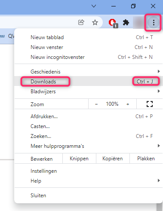The height and width of the screenshot is (211, 163).
Task: Click the Knippen button
Action: [x=79, y=159]
